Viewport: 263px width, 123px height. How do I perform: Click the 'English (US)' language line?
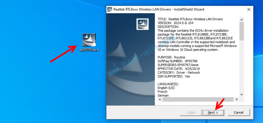[x=166, y=88]
